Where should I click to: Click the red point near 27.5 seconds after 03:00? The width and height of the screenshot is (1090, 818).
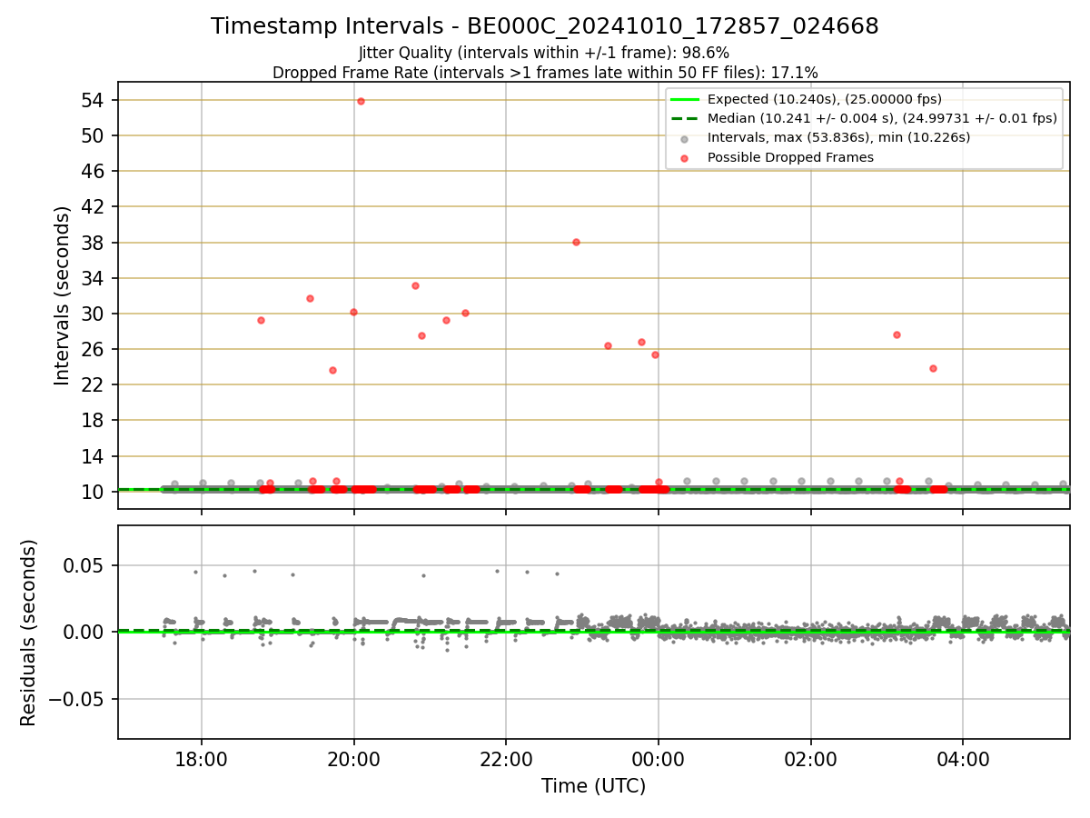point(897,334)
